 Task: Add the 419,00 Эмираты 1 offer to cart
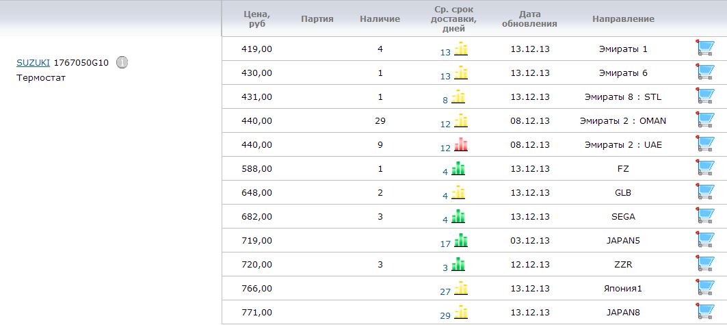pos(704,49)
